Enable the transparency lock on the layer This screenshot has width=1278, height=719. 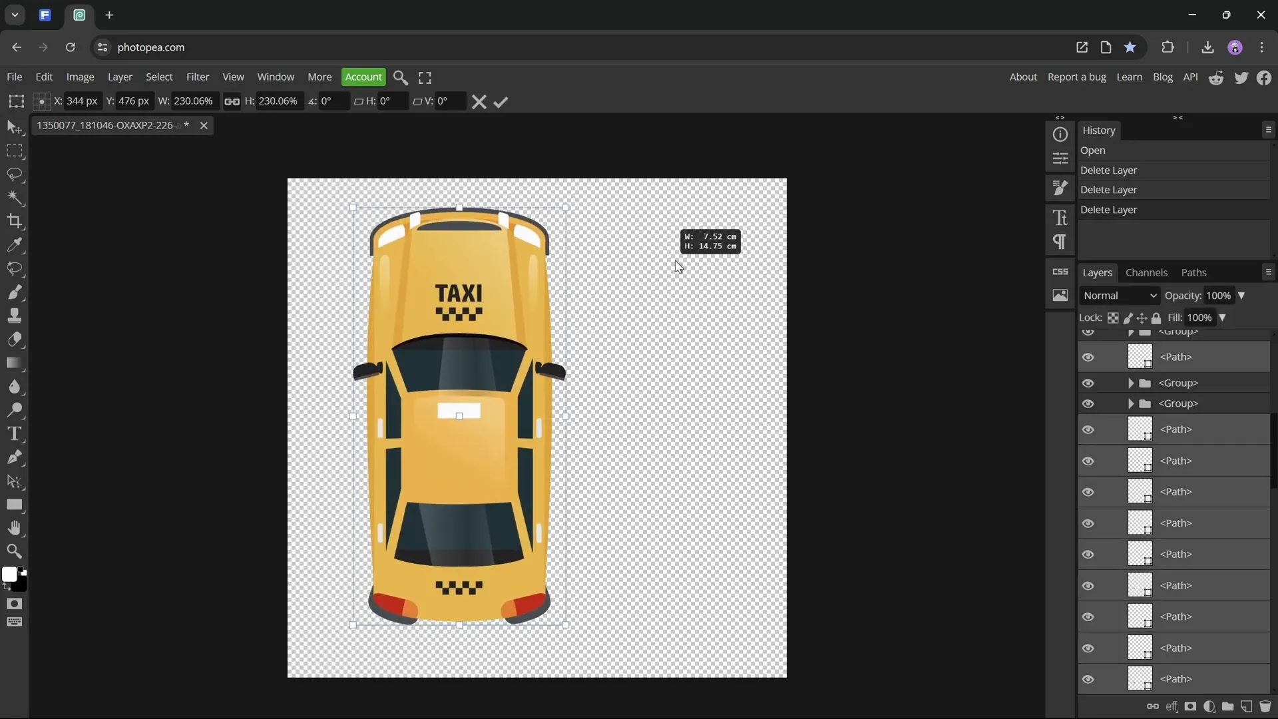pos(1114,318)
